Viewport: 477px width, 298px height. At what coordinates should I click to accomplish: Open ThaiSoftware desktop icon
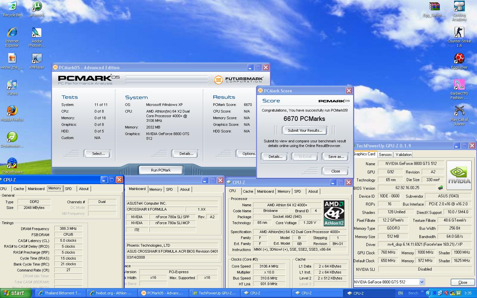click(x=12, y=166)
